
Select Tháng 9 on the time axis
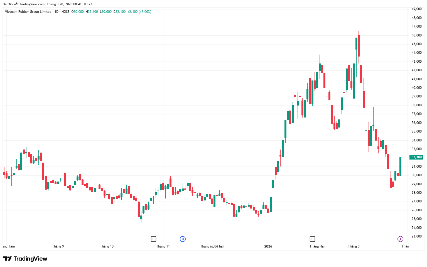[58, 246]
